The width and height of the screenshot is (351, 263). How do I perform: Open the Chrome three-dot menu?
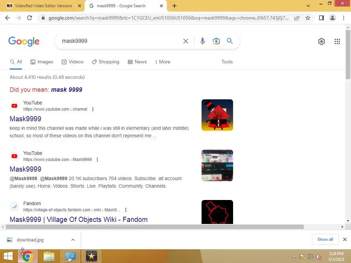click(343, 18)
